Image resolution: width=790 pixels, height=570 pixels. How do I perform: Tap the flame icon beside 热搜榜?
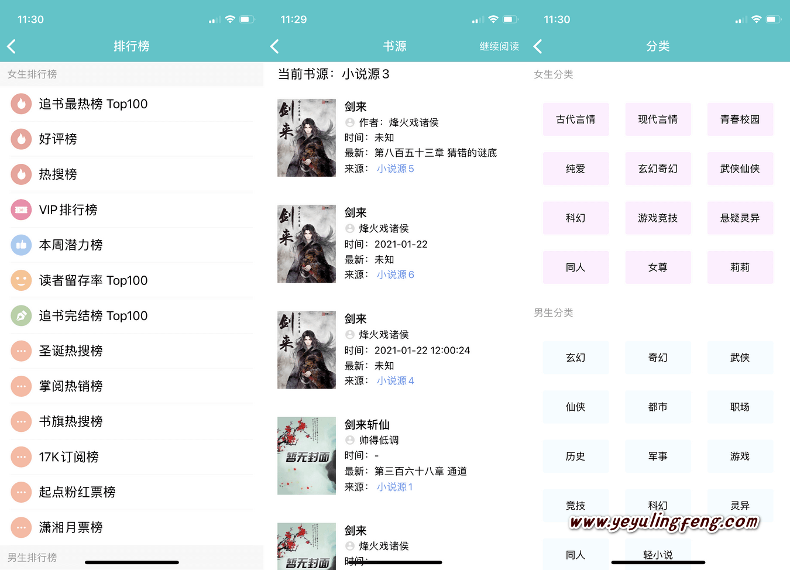[21, 174]
